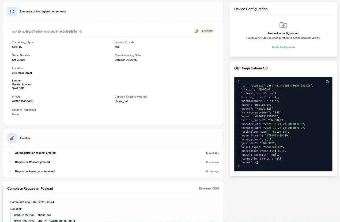Viewport: 340px width, 222px height.
Task: Click the PENDING status badge
Action: [x=207, y=31]
